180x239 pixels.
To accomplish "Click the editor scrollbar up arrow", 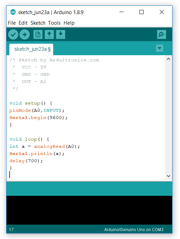I will 169,59.
